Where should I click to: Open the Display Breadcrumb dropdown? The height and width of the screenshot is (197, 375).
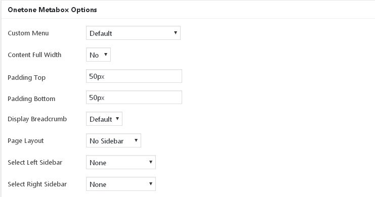(x=104, y=119)
